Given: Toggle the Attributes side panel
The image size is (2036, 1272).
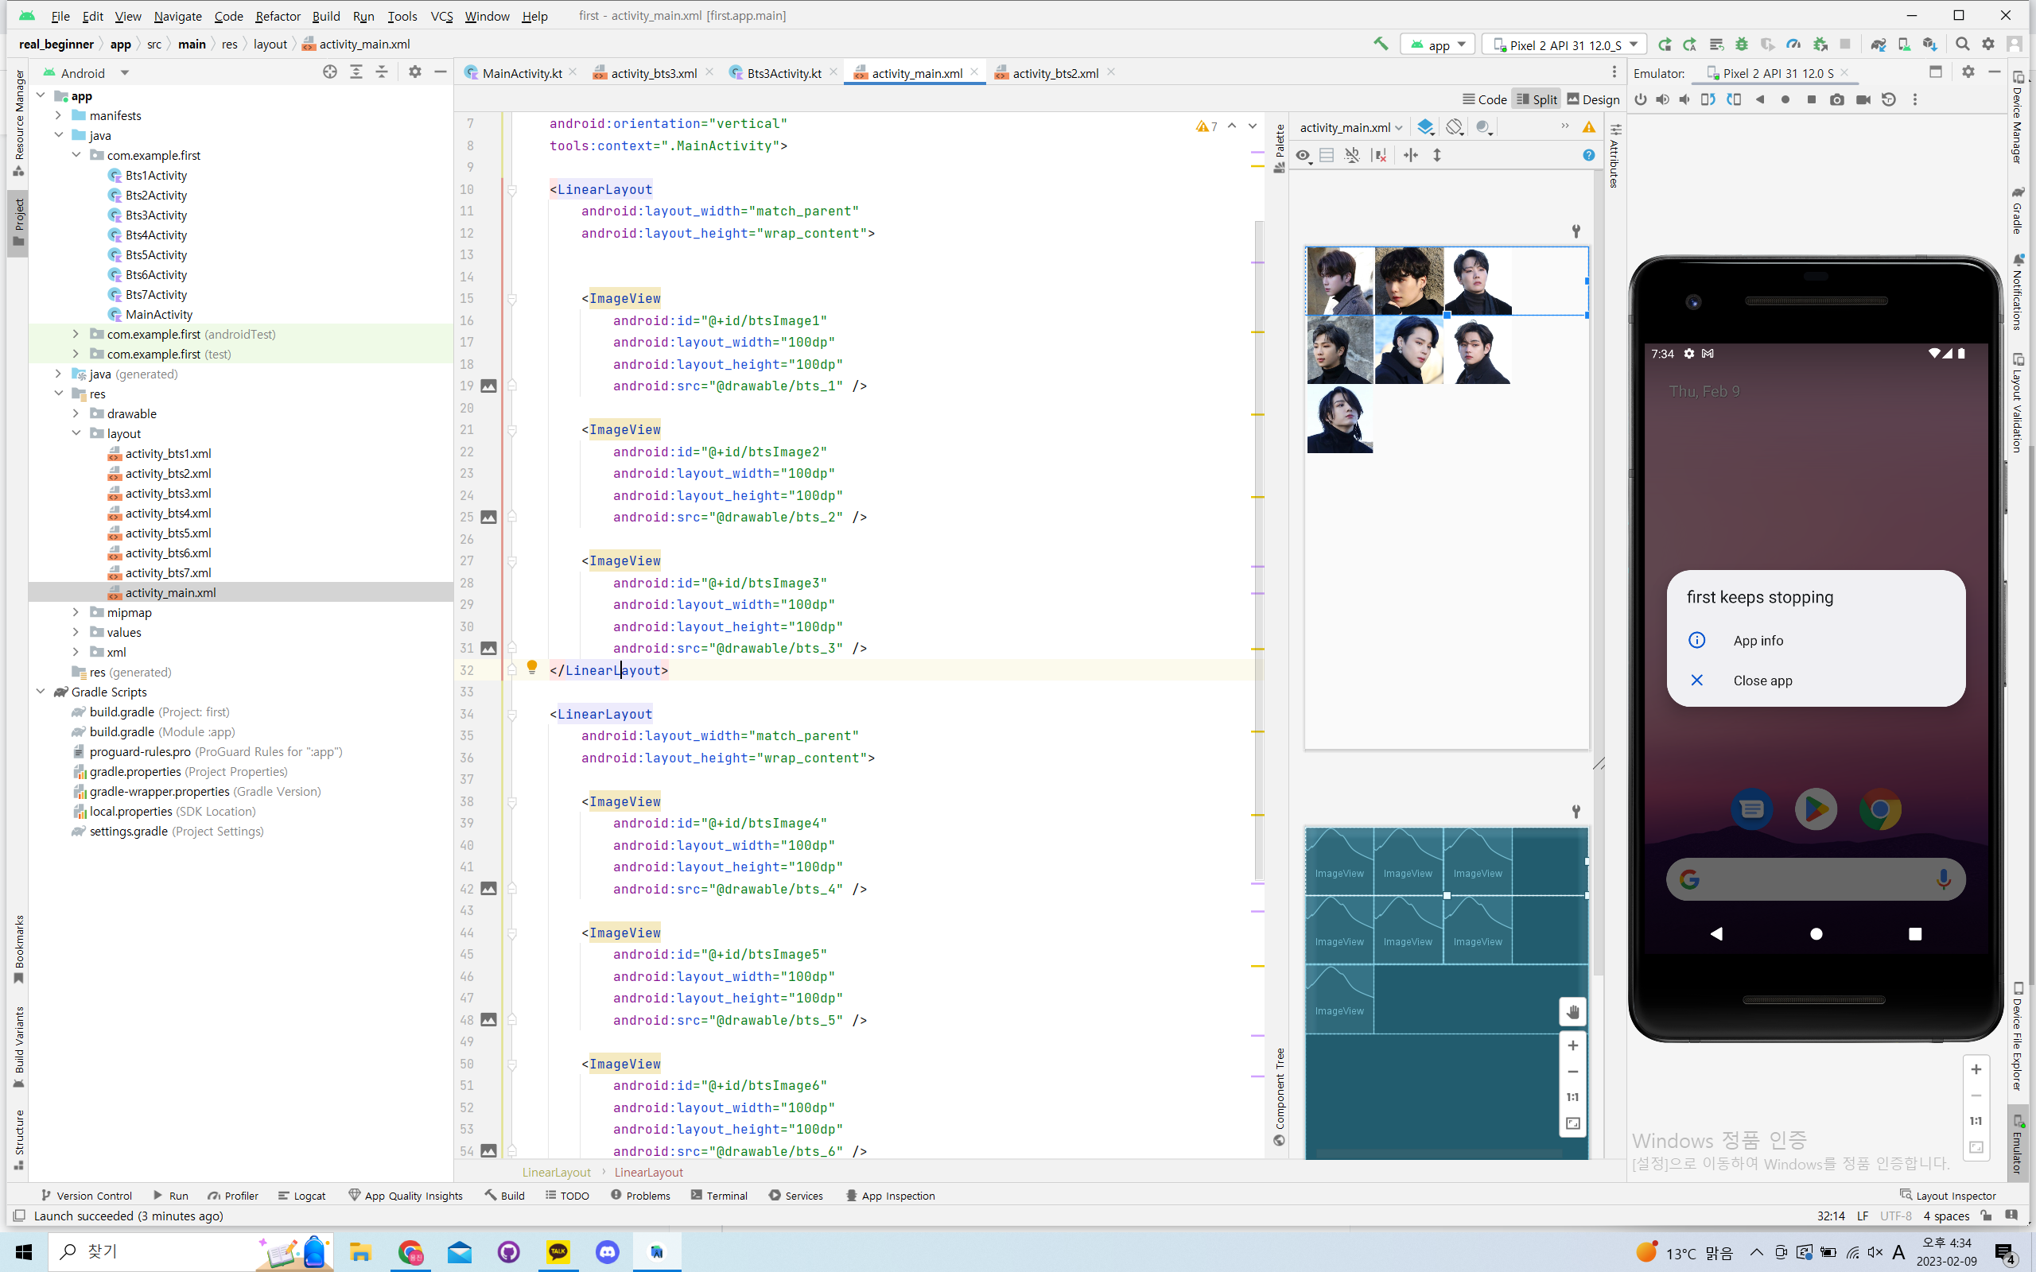Looking at the screenshot, I should pos(1614,156).
